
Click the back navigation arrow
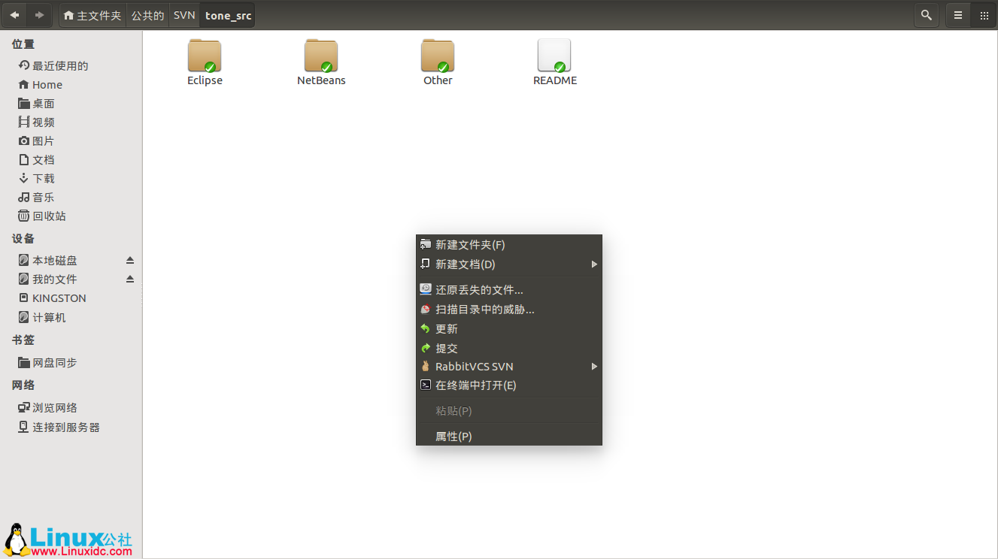[x=14, y=15]
